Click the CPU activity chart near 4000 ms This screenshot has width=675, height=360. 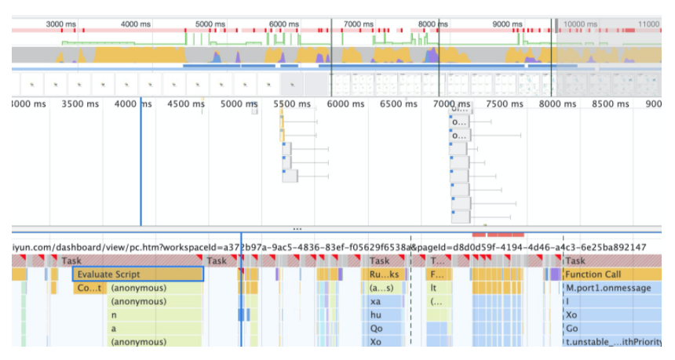[x=135, y=56]
